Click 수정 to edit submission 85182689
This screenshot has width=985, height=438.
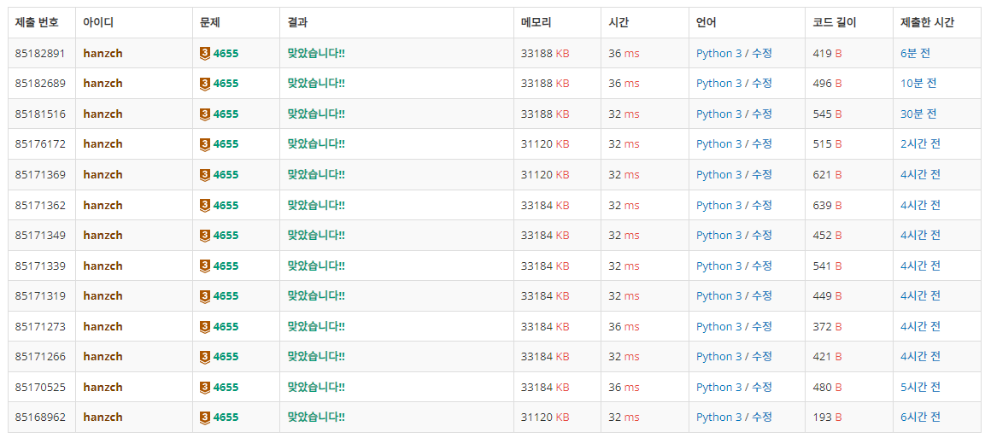(x=762, y=84)
